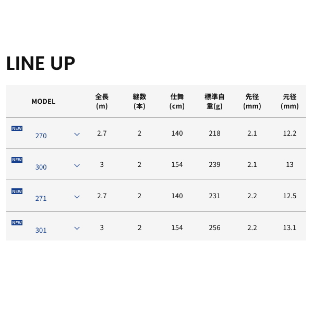Click the NEW badge beside model 270

coord(17,128)
